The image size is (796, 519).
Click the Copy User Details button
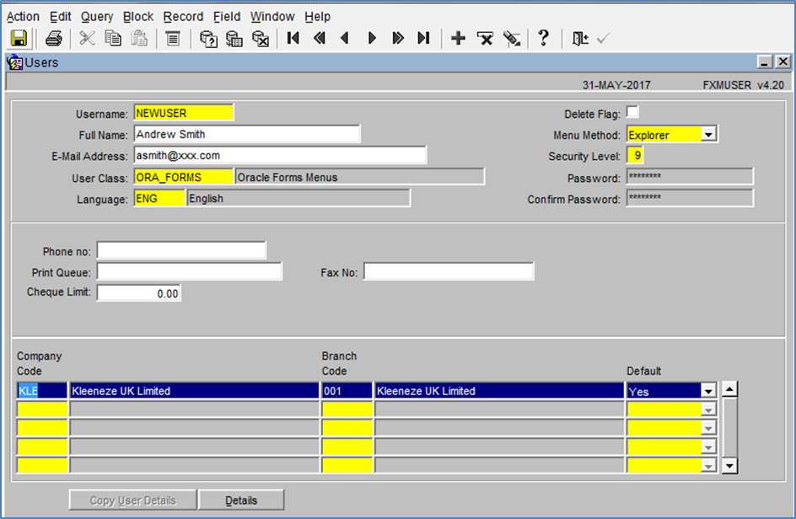(133, 500)
